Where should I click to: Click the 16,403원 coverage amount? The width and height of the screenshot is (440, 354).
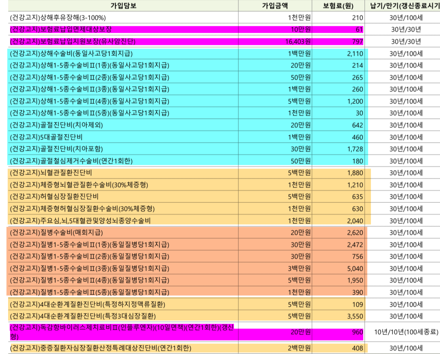(x=298, y=42)
